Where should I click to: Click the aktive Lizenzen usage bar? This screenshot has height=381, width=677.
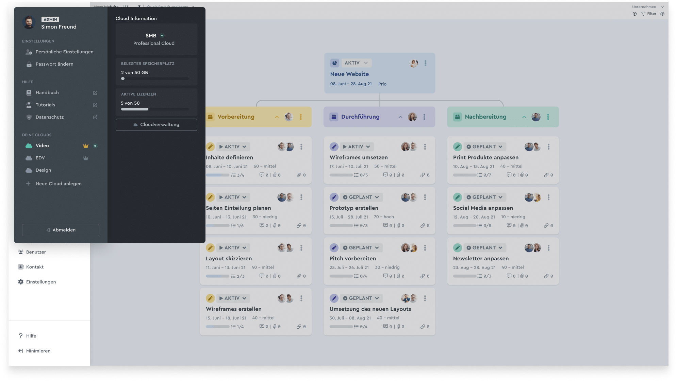(155, 109)
